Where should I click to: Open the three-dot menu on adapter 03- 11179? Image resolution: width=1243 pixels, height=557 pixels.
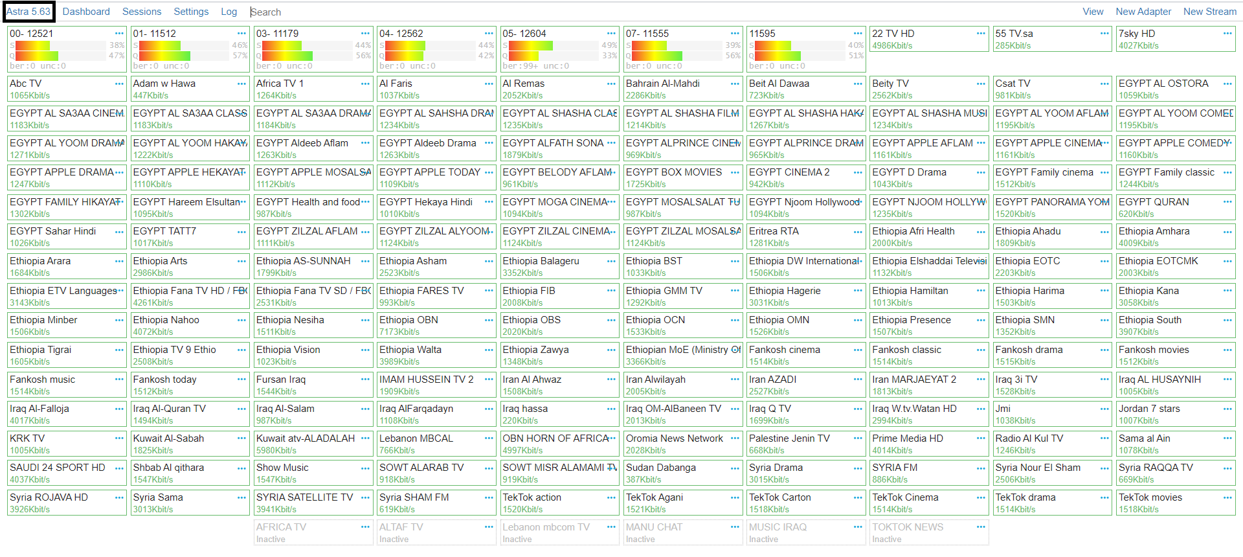click(x=365, y=33)
